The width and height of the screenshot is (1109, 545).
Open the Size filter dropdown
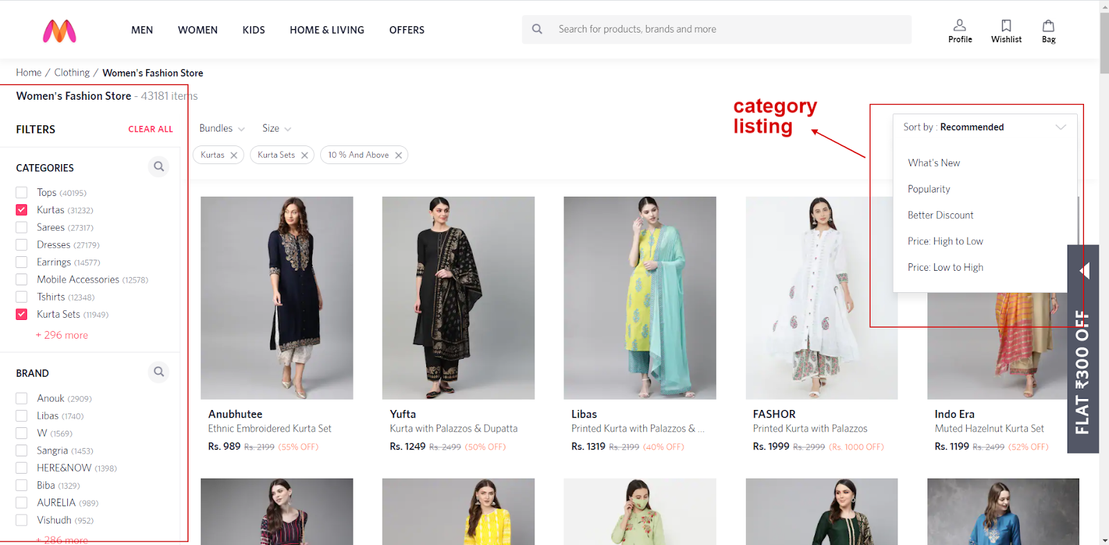click(277, 128)
